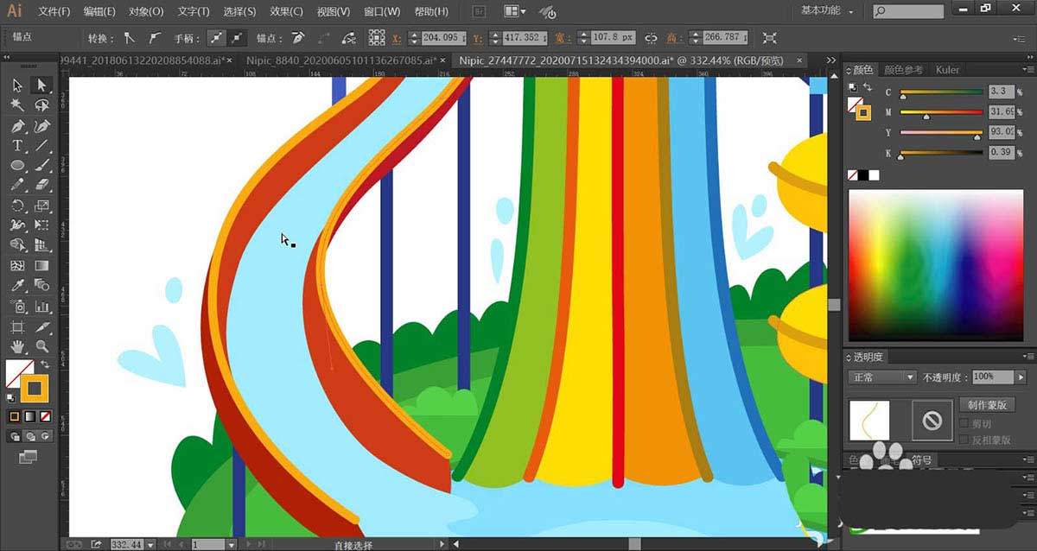Select the Blend tool

click(41, 286)
